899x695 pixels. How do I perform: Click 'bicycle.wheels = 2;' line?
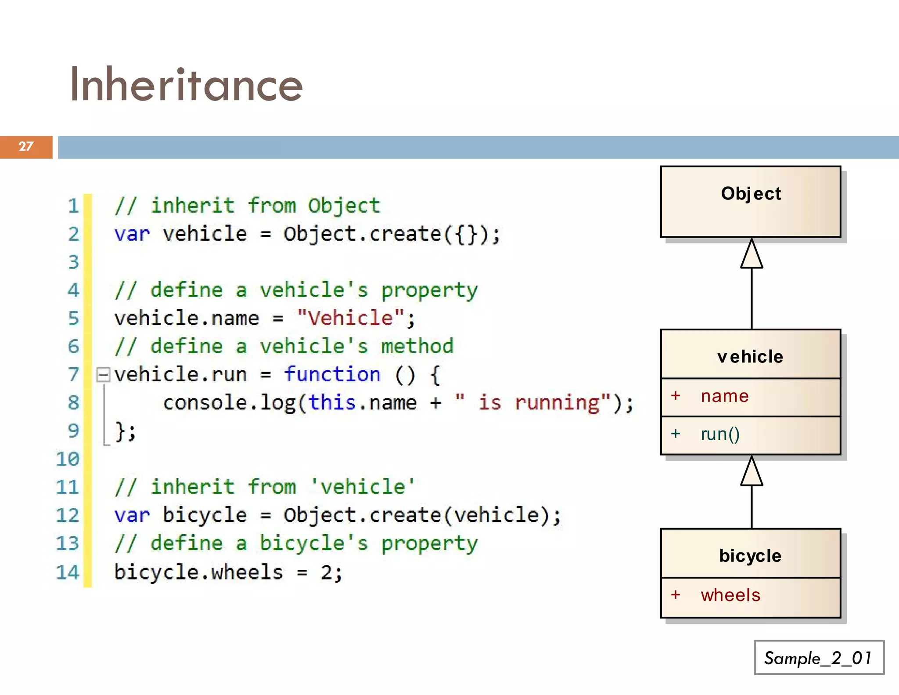click(x=228, y=572)
